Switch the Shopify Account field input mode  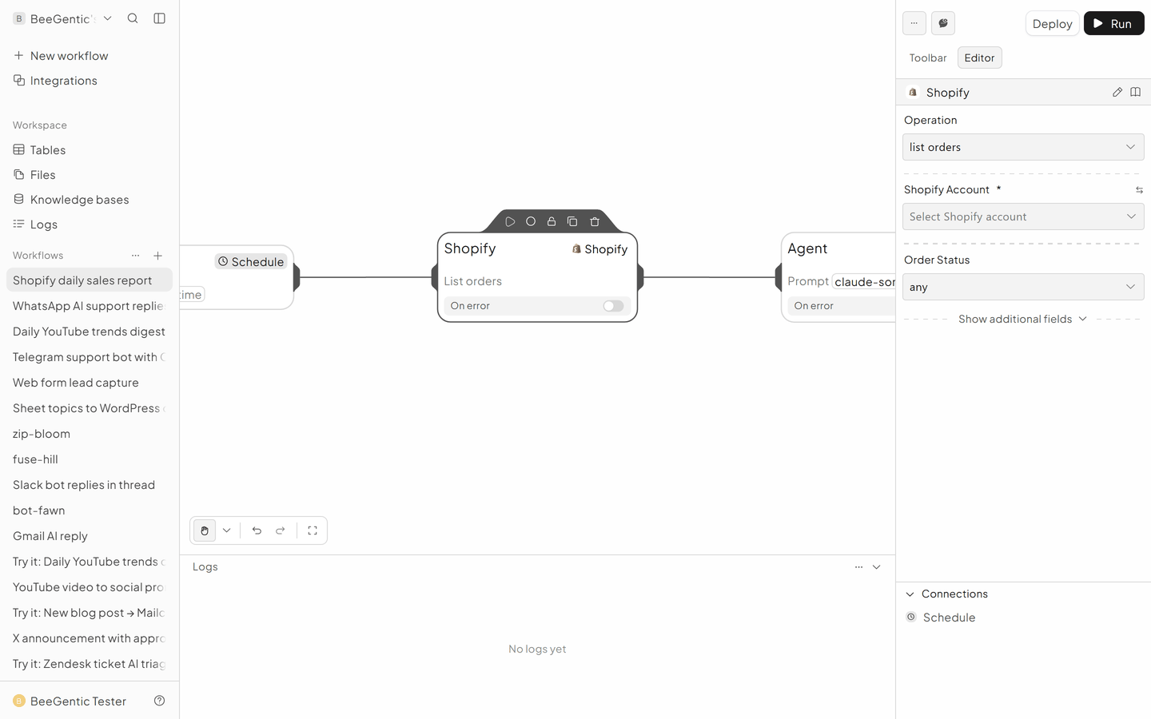tap(1139, 190)
